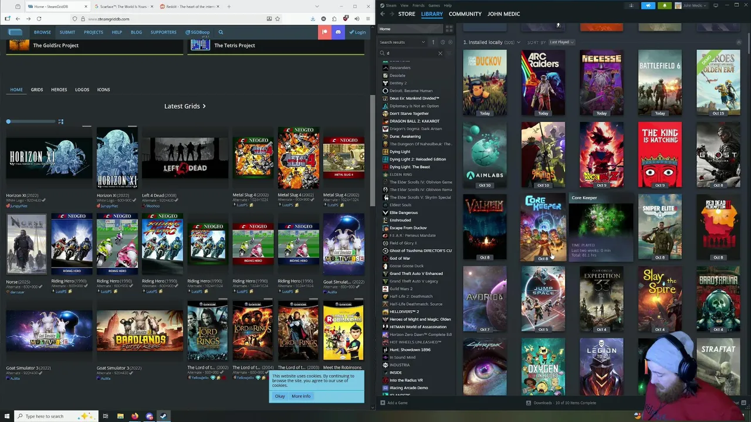
Task: Switch to the HEROES tab
Action: click(x=59, y=90)
